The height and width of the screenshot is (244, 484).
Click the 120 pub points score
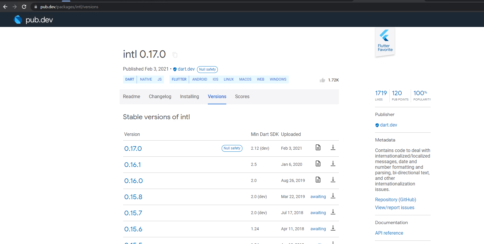point(400,95)
